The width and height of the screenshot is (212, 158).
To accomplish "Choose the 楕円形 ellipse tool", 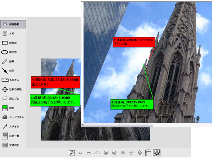I will pyautogui.click(x=9, y=52).
